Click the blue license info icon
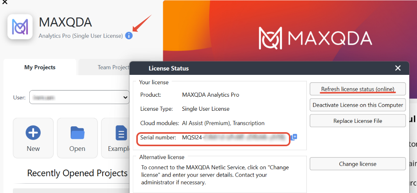 pyautogui.click(x=129, y=35)
